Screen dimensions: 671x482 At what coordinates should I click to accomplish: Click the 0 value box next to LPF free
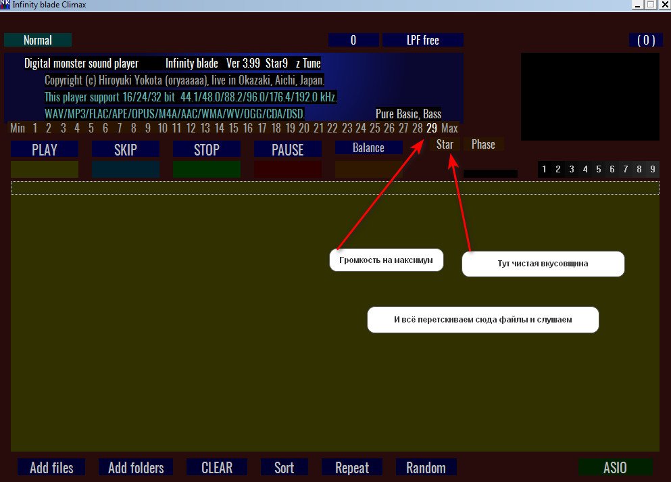coord(353,40)
